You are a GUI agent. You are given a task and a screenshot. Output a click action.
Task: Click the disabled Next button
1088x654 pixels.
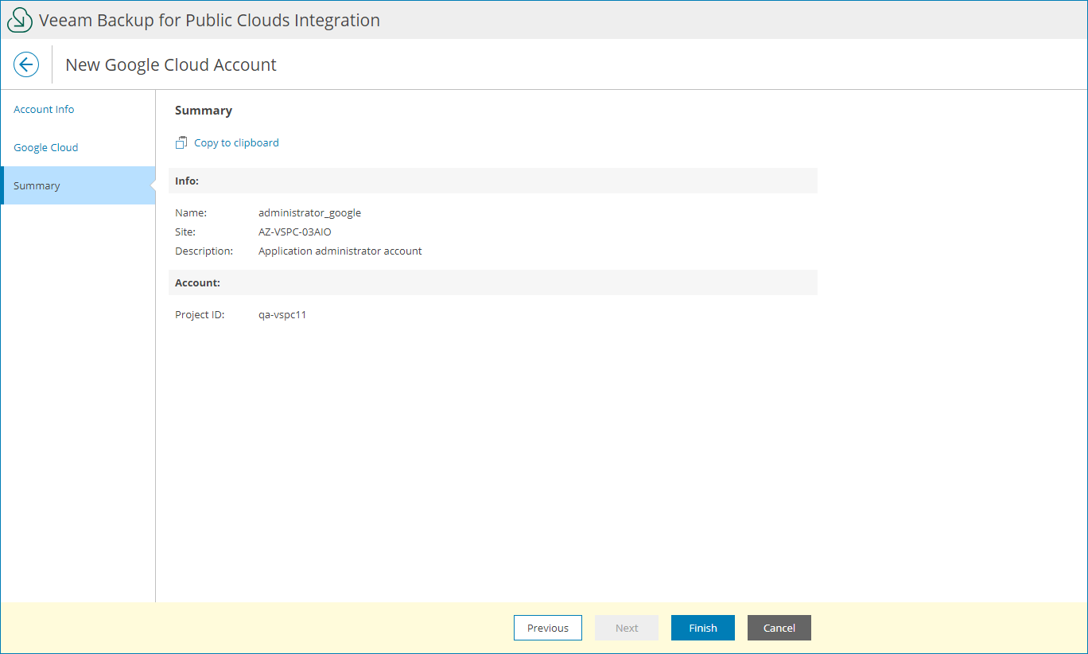[627, 628]
